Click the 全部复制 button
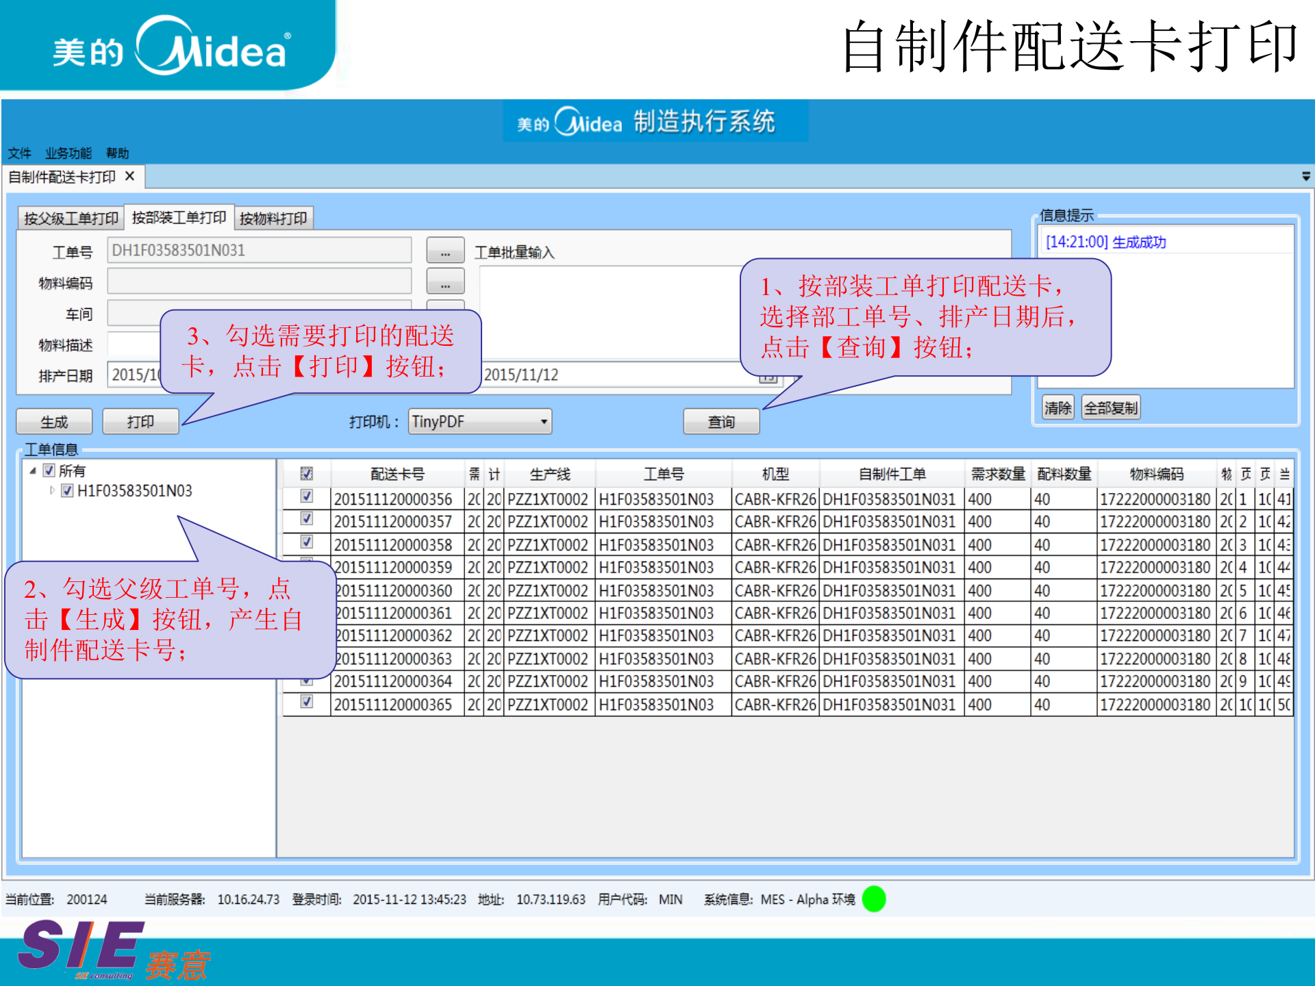This screenshot has height=986, width=1315. [1110, 408]
